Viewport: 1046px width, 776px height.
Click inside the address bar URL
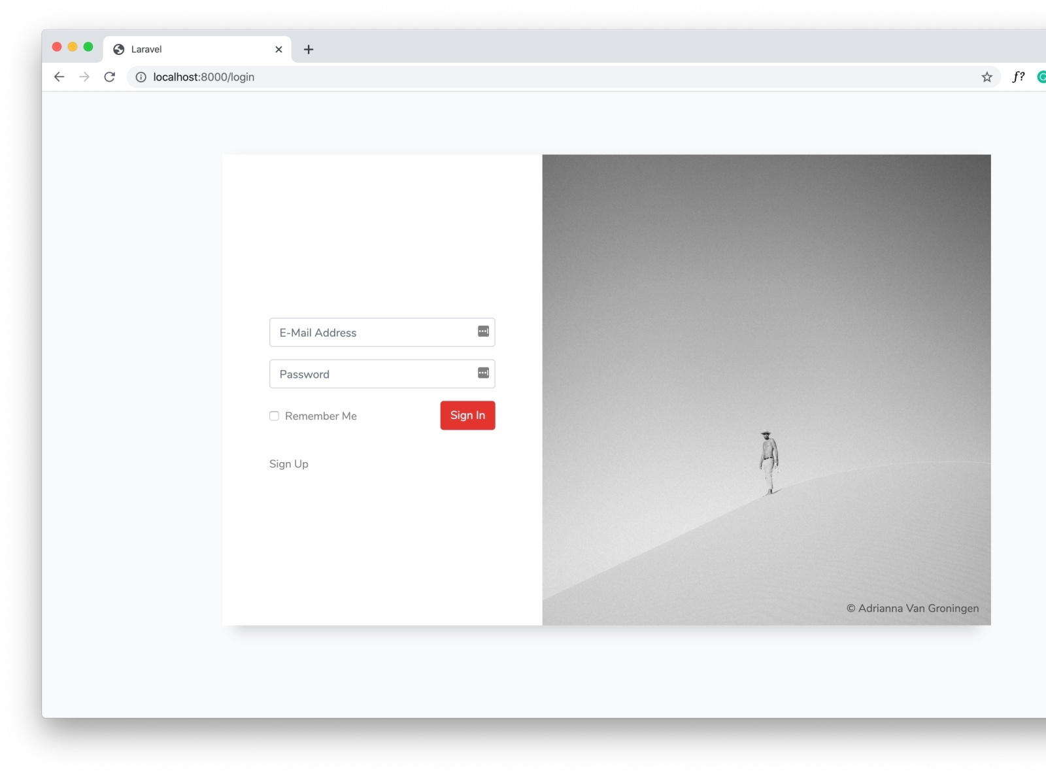coord(203,77)
